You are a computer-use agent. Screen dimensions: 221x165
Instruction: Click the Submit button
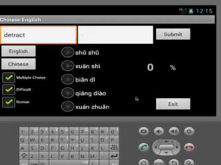tap(173, 34)
